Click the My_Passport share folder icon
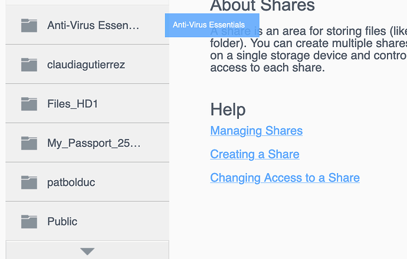The width and height of the screenshot is (407, 259). coord(29,142)
